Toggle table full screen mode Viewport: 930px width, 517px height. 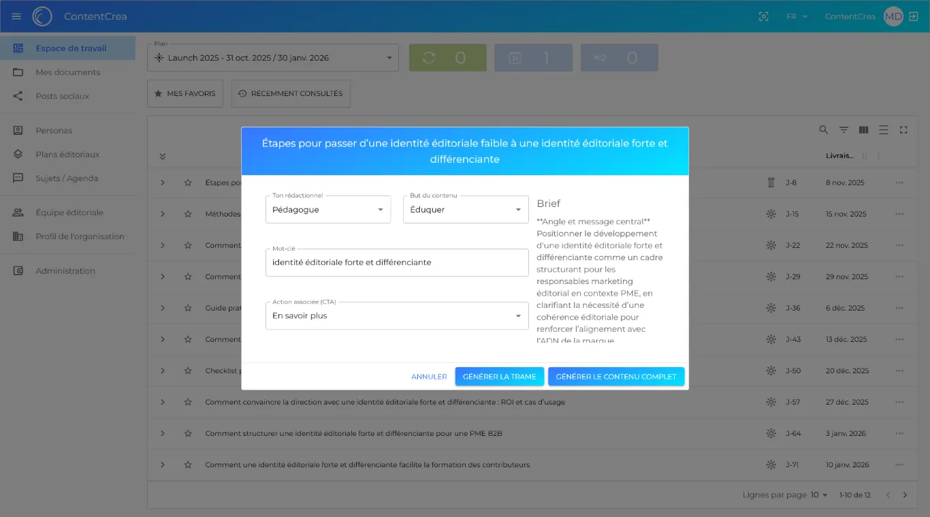[903, 130]
